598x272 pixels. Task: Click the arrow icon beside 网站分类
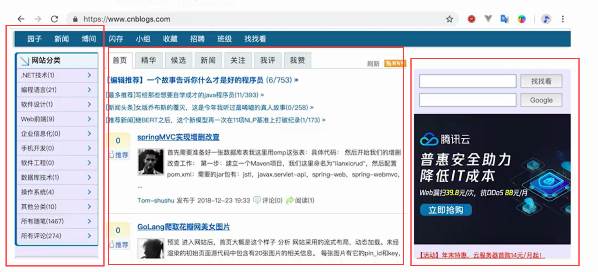click(25, 61)
